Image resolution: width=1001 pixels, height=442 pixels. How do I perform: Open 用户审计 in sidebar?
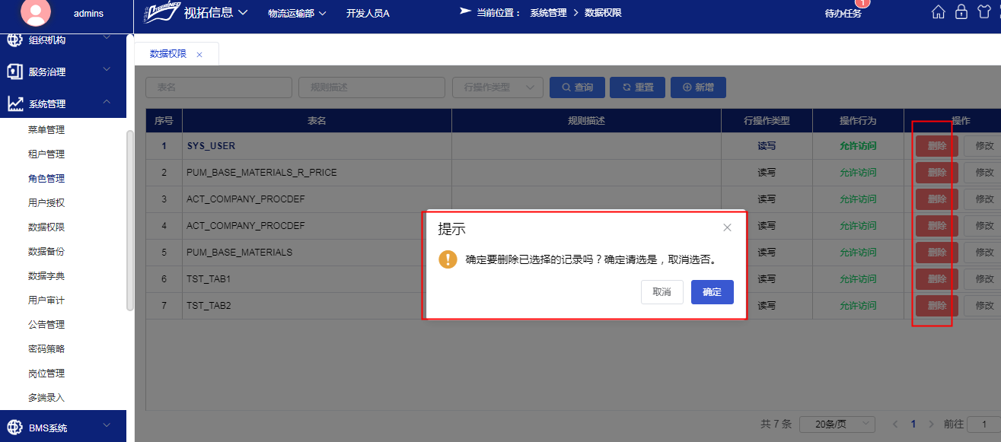(x=46, y=300)
